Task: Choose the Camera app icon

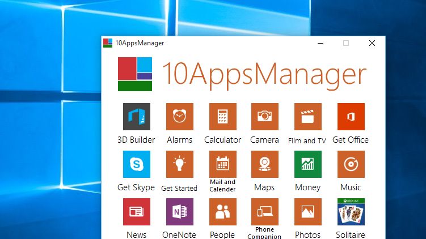Action: (x=265, y=117)
